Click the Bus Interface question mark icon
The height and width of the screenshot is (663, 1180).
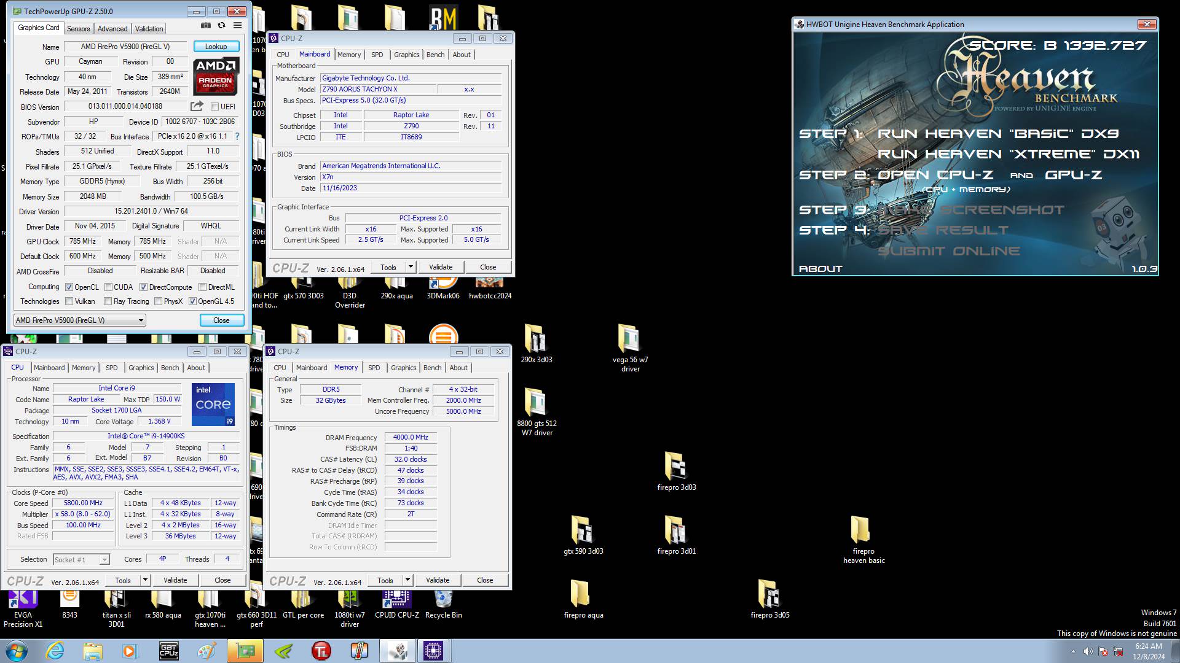click(x=237, y=136)
